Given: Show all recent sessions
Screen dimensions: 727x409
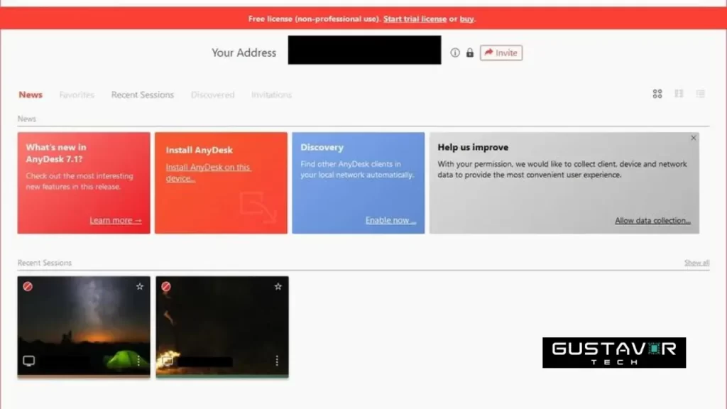Looking at the screenshot, I should (696, 263).
